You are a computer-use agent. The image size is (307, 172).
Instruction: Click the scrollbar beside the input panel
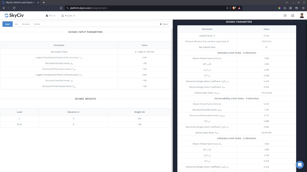pyautogui.click(x=172, y=77)
